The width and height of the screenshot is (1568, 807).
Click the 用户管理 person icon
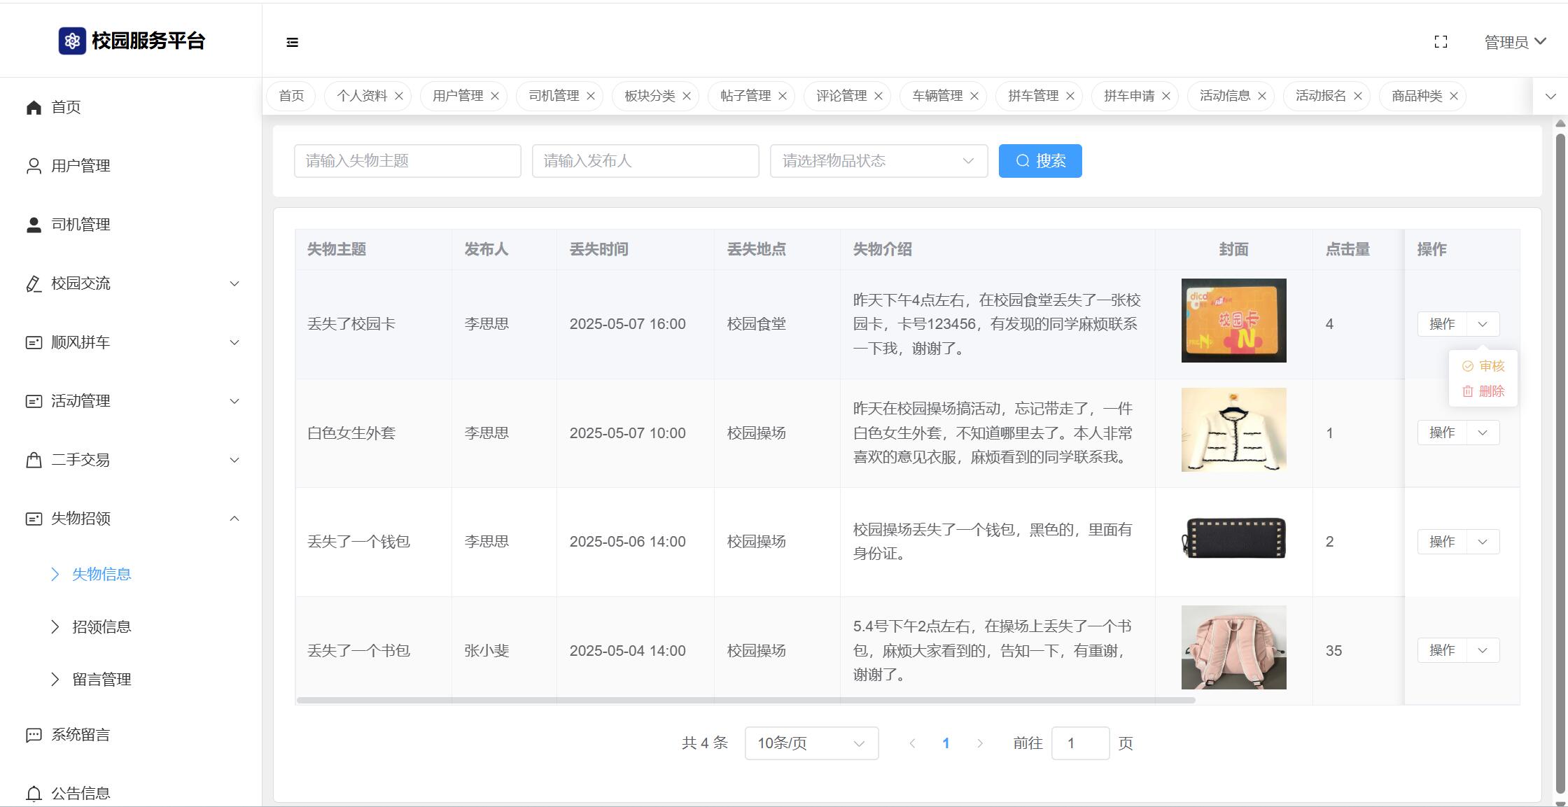click(x=34, y=166)
